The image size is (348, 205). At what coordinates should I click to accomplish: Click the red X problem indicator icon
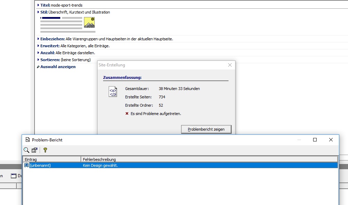[127, 114]
